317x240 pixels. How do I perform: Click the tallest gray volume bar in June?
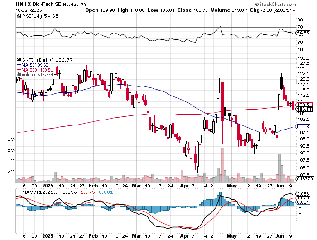point(279,168)
